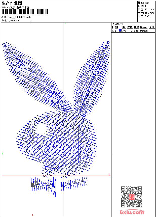Click the 'Blue' description cell
The image size is (156, 217).
(x=136, y=31)
